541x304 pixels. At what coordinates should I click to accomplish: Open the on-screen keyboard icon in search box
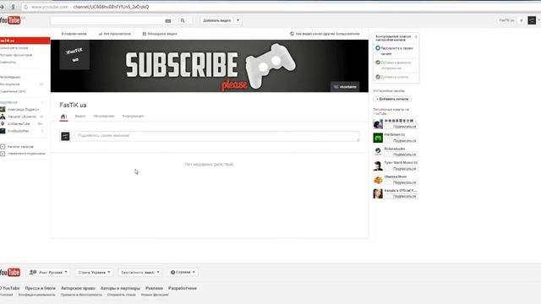click(x=168, y=20)
